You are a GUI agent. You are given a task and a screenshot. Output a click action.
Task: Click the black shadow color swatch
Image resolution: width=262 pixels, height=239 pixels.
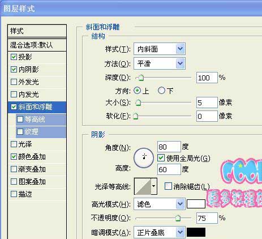pos(196,232)
